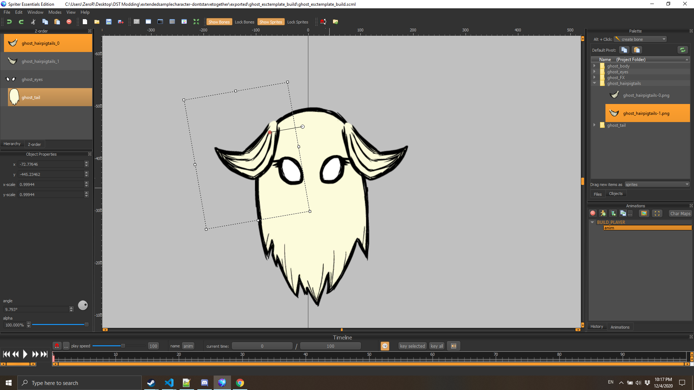Click the scissors cut icon
The width and height of the screenshot is (694, 390).
pyautogui.click(x=33, y=22)
